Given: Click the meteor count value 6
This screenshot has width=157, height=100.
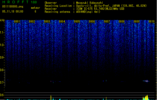Looking at the screenshot, I should pos(35,11).
